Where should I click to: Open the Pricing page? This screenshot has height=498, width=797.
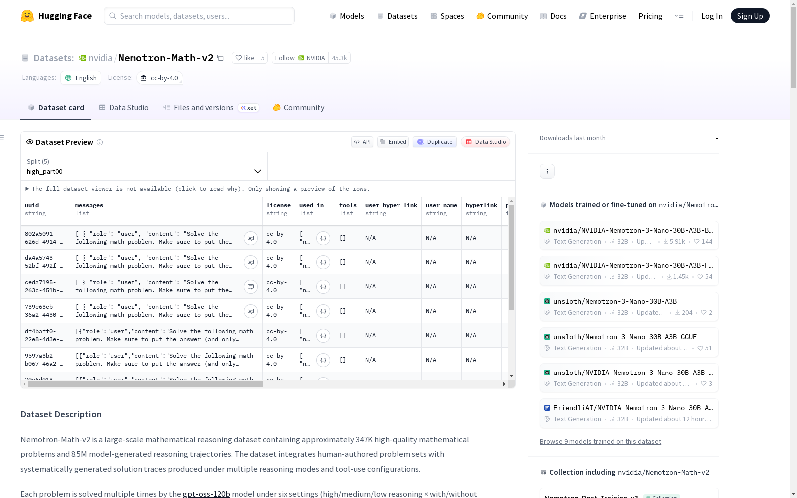(650, 16)
